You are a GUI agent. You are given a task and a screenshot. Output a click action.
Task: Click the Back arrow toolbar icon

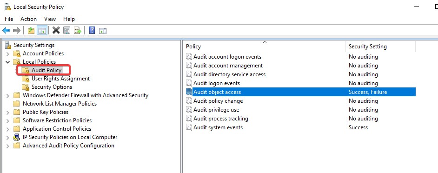[6, 31]
